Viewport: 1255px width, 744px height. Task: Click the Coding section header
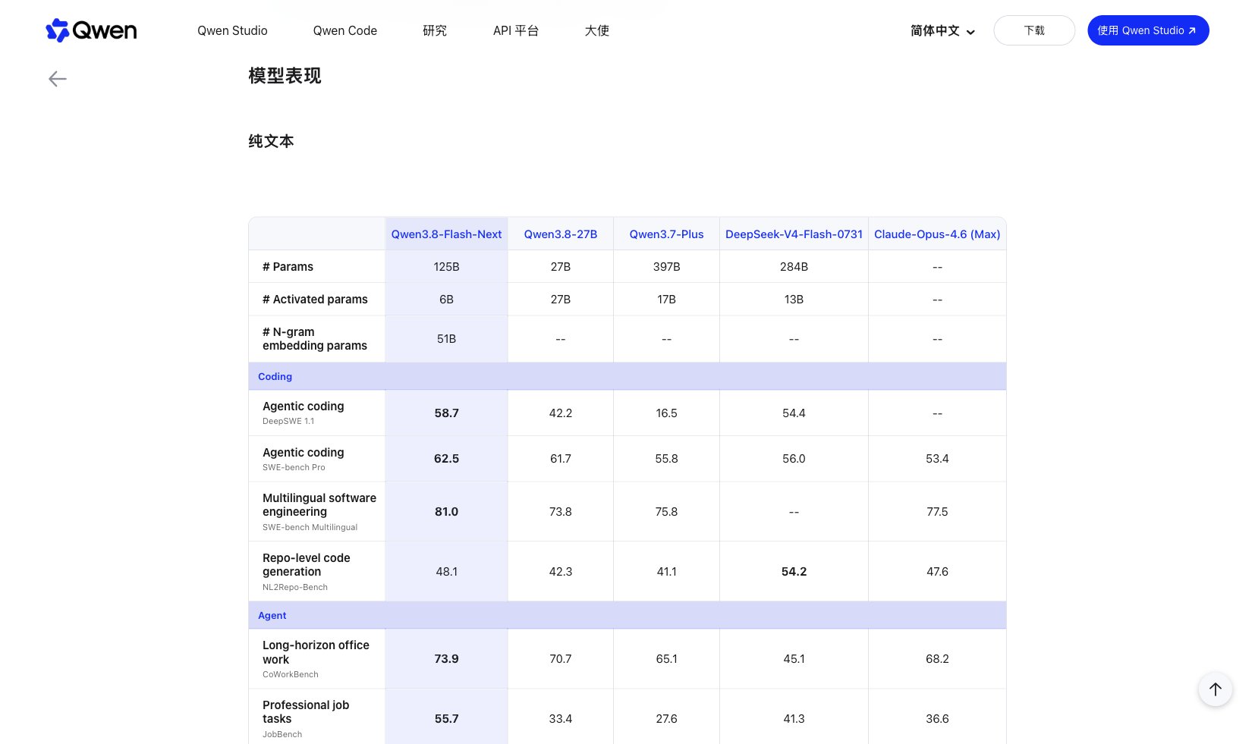point(275,376)
